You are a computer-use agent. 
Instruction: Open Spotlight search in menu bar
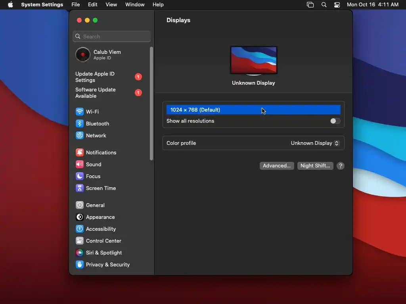click(x=324, y=5)
